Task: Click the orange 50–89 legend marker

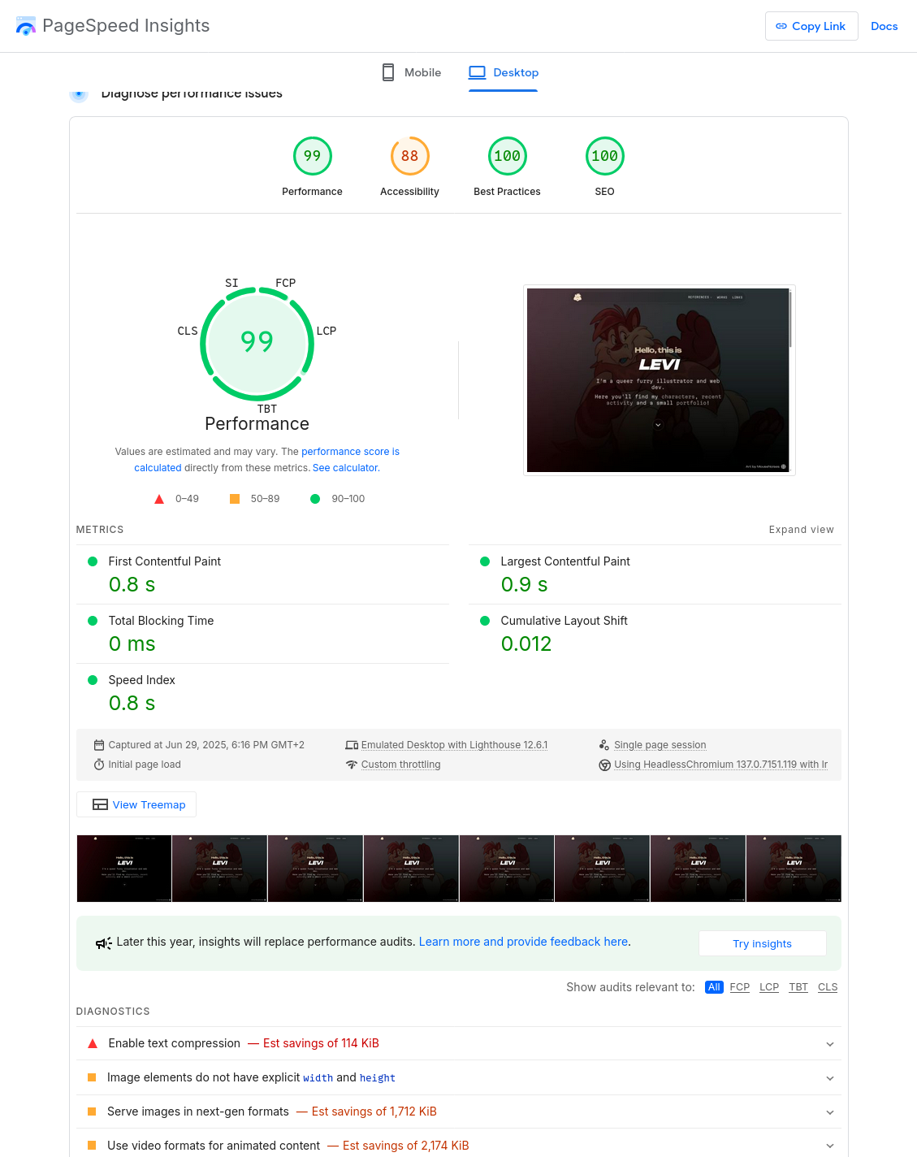Action: (x=235, y=498)
